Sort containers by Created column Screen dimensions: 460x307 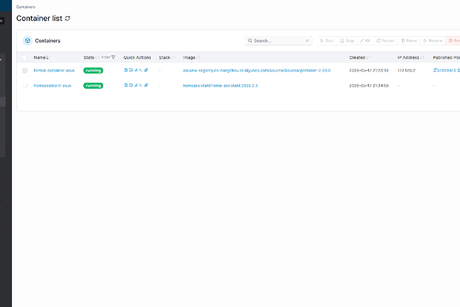click(x=360, y=57)
